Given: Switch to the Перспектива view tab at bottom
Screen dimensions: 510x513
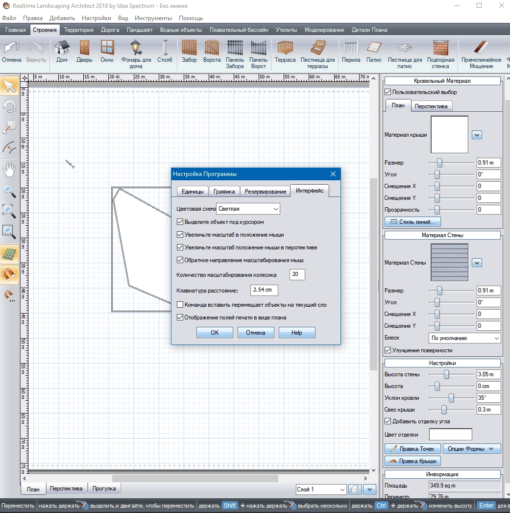Looking at the screenshot, I should click(x=66, y=489).
